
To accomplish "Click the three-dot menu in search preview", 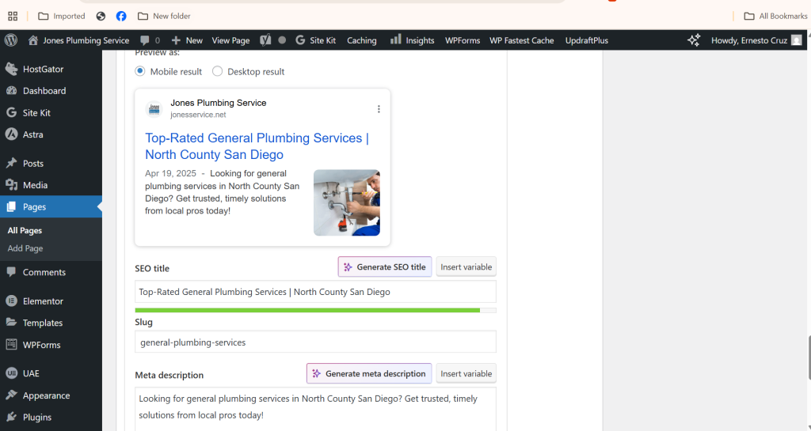I will pyautogui.click(x=379, y=109).
